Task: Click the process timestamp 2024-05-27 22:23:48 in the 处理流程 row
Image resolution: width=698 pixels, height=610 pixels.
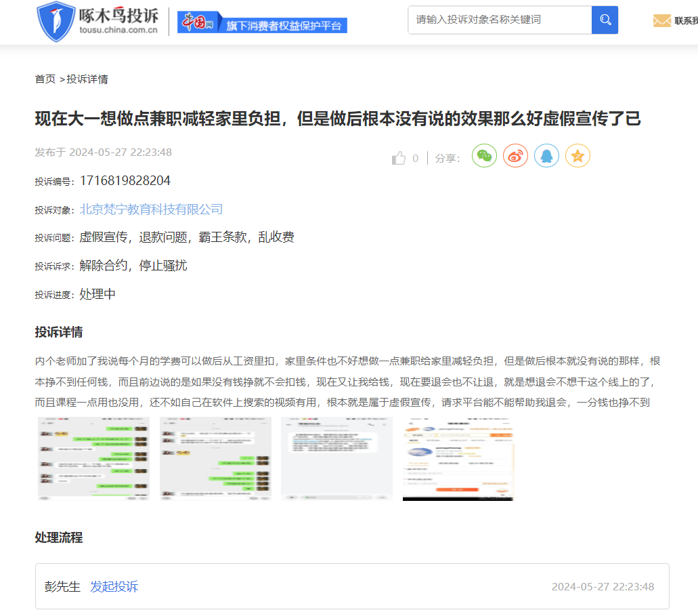Action: [603, 587]
